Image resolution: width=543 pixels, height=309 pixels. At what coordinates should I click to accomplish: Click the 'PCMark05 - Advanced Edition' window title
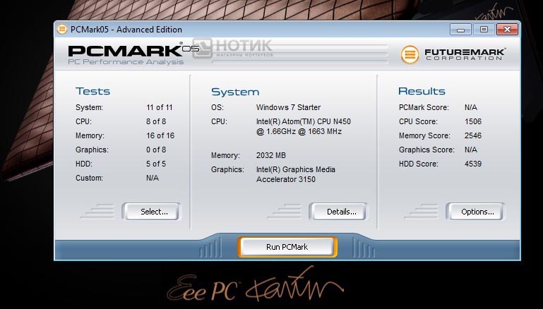tap(126, 30)
